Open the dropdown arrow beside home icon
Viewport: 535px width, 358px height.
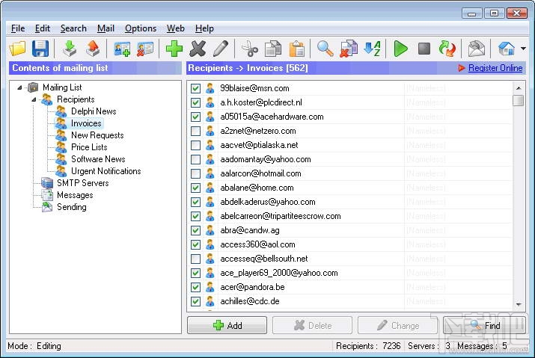(x=523, y=49)
